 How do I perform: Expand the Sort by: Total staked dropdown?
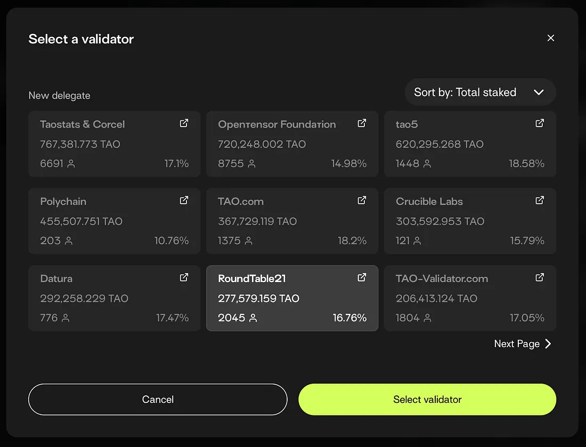pos(480,92)
